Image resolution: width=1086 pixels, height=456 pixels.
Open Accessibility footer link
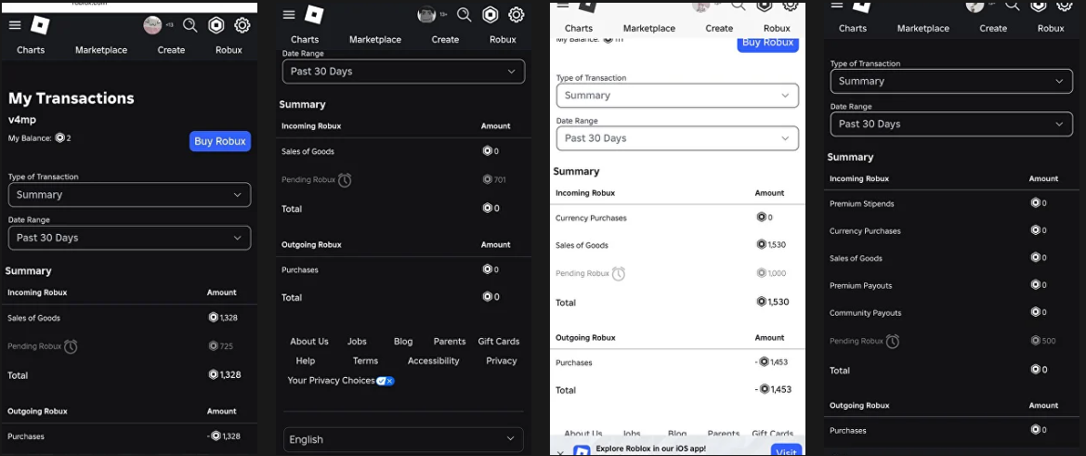tap(434, 360)
